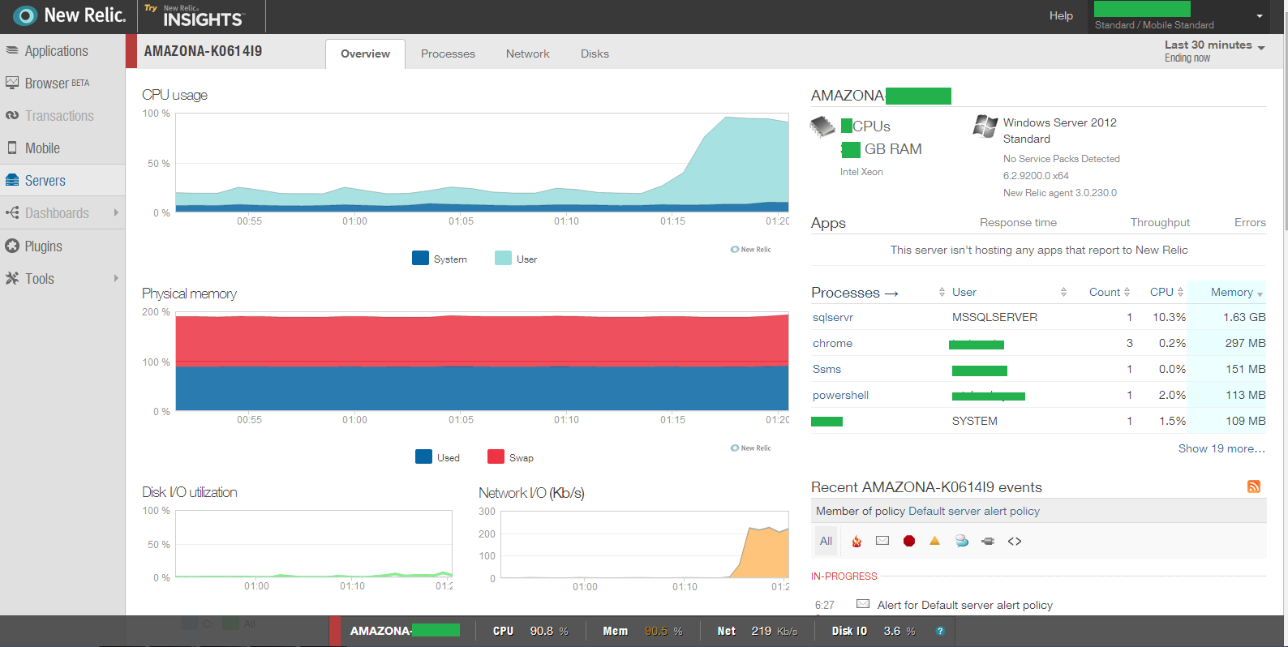This screenshot has height=647, width=1288.
Task: Click CPU 90.8% in status bar
Action: click(530, 631)
